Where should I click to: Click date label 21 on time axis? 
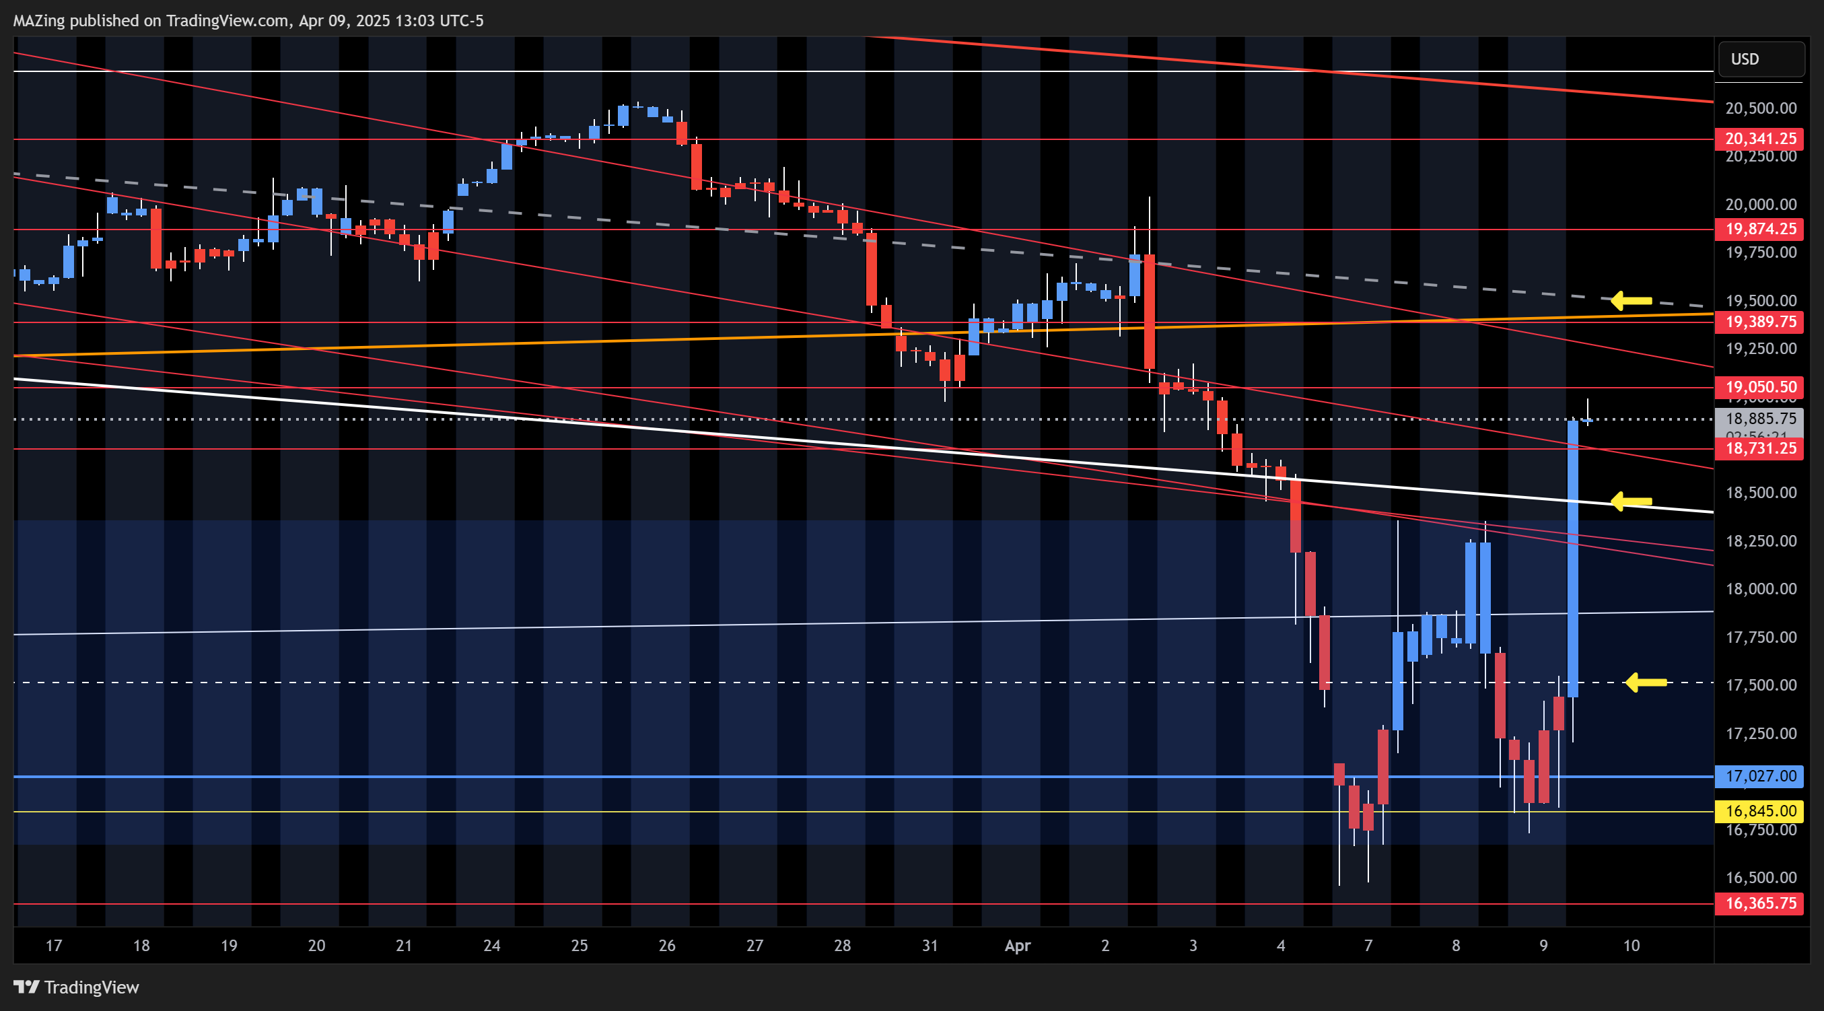tap(404, 946)
